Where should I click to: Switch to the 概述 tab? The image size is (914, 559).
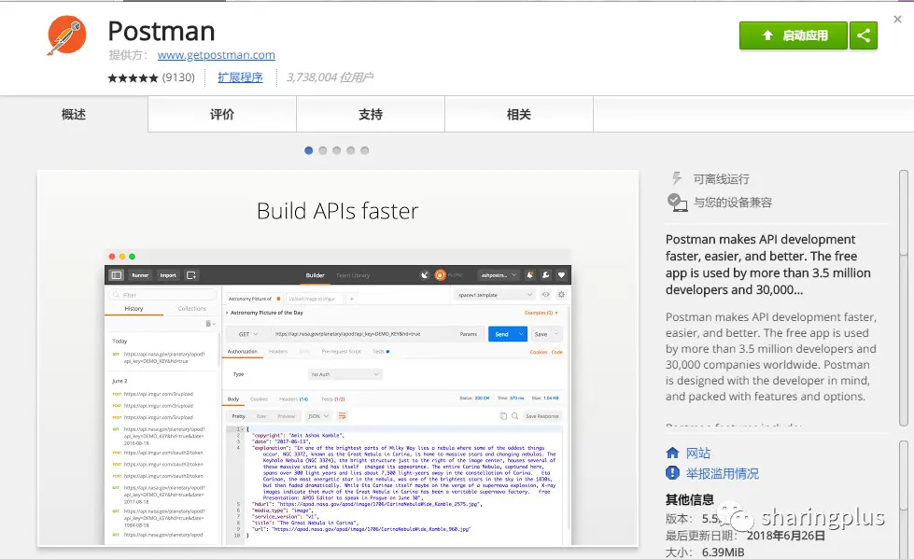[74, 114]
